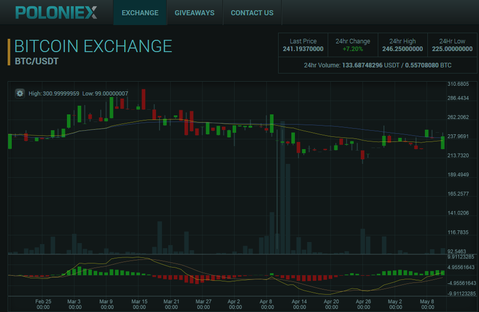Click the Apr 20 date marker
This screenshot has width=479, height=312.
tap(331, 304)
